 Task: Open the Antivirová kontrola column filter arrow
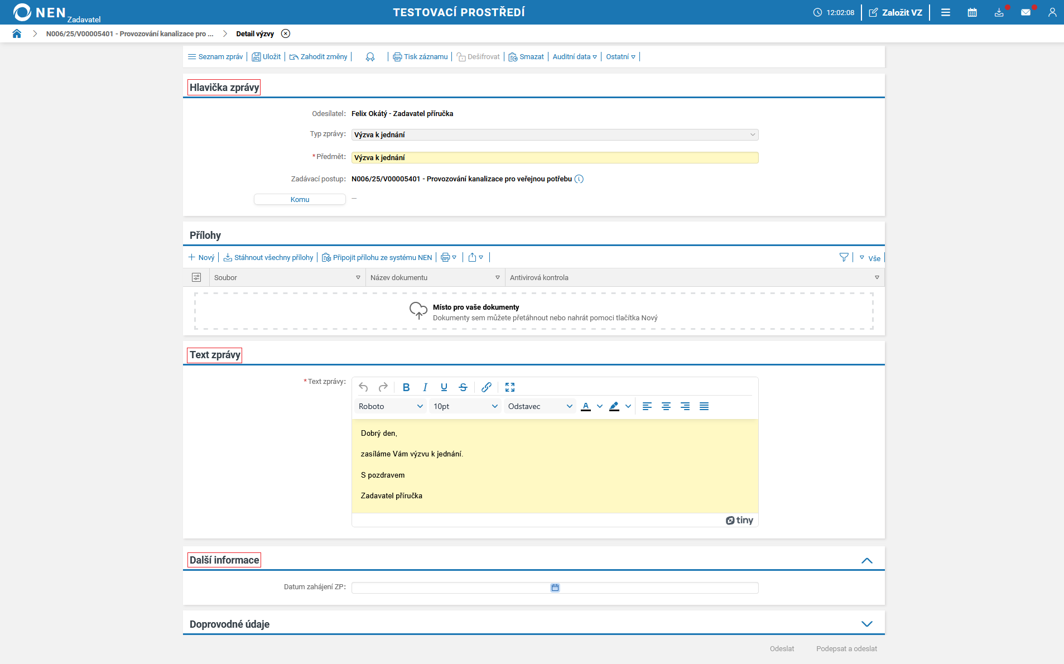[877, 277]
